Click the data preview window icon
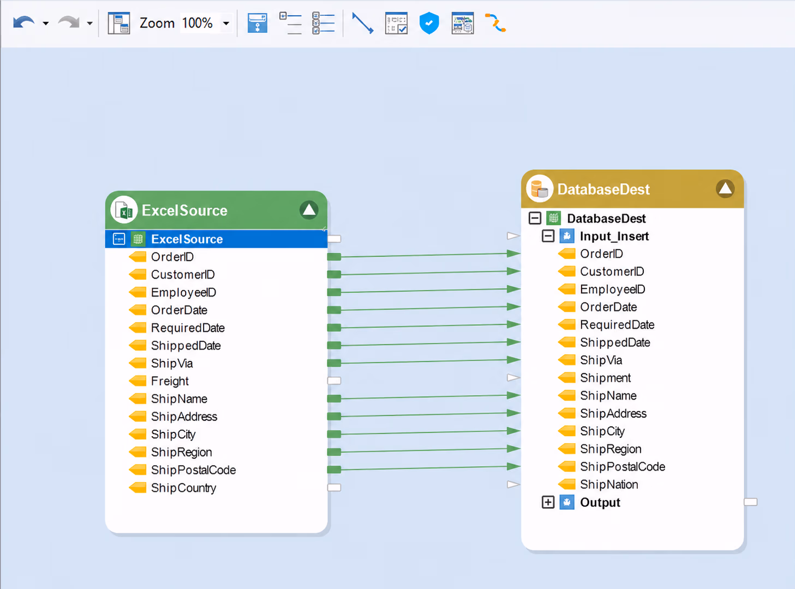This screenshot has width=795, height=589. [463, 23]
